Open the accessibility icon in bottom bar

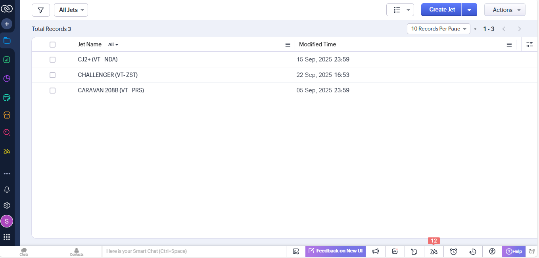click(x=492, y=251)
